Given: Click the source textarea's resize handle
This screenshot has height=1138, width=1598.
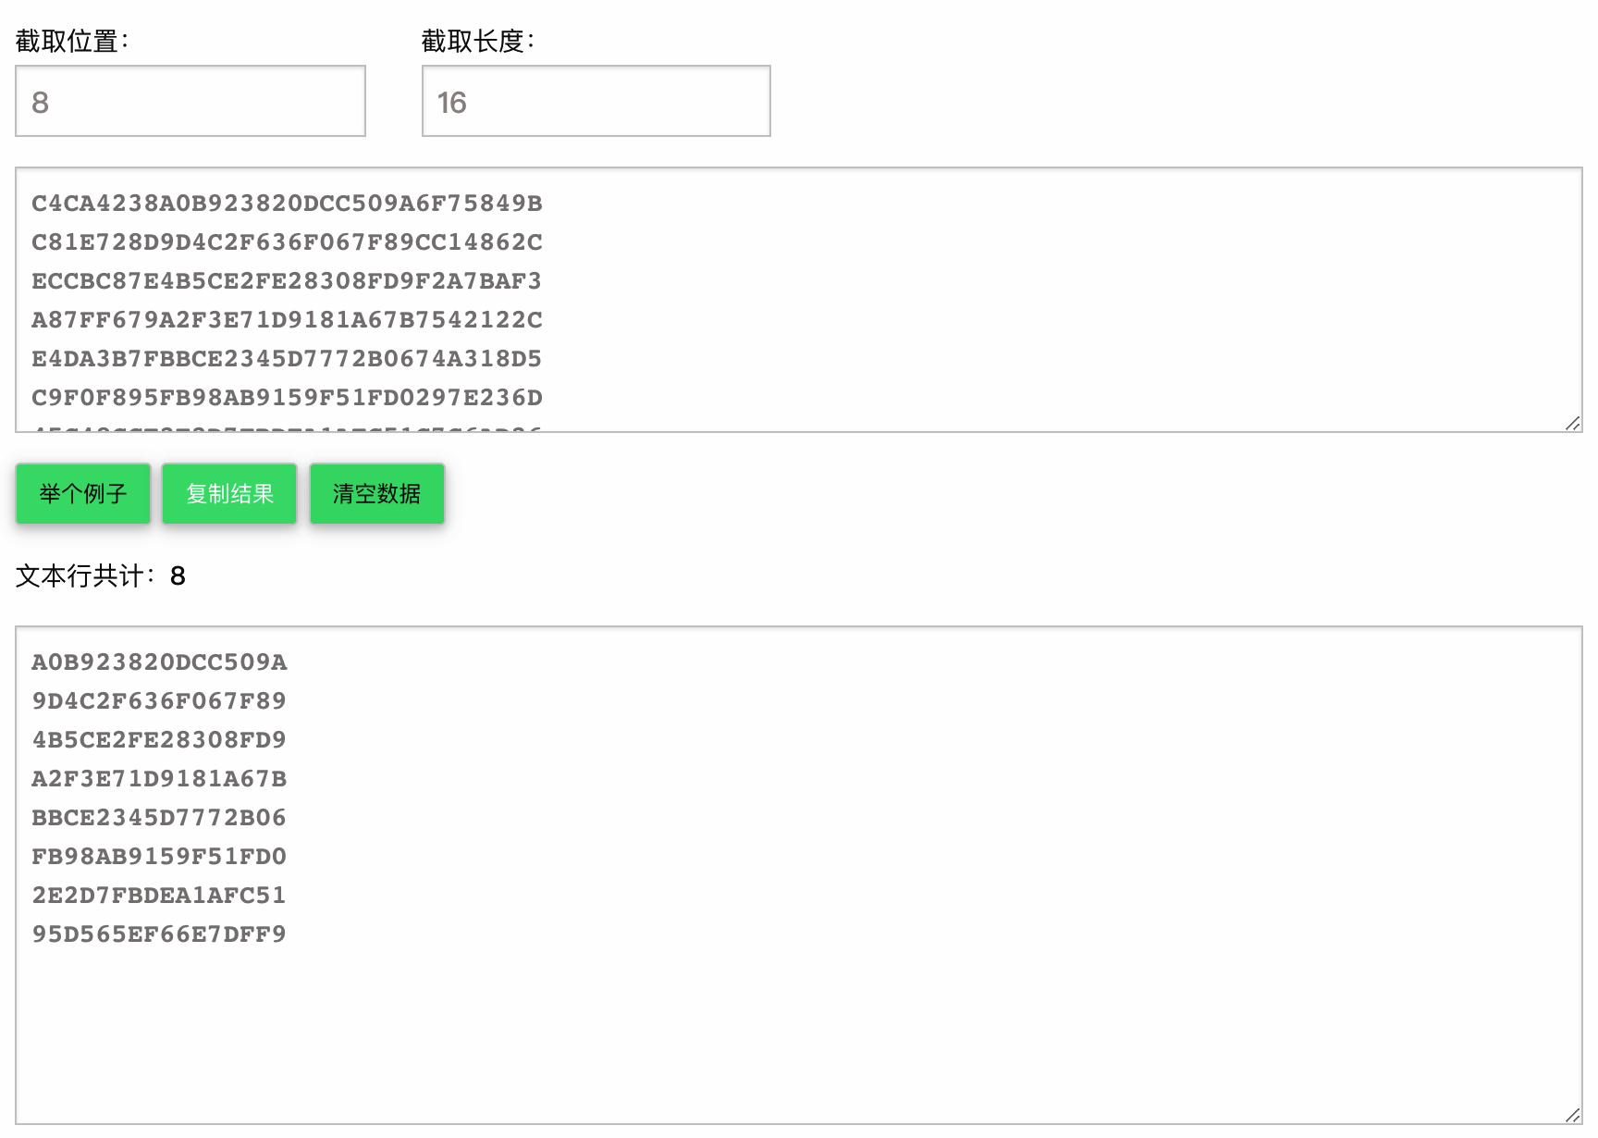Looking at the screenshot, I should [x=1572, y=423].
